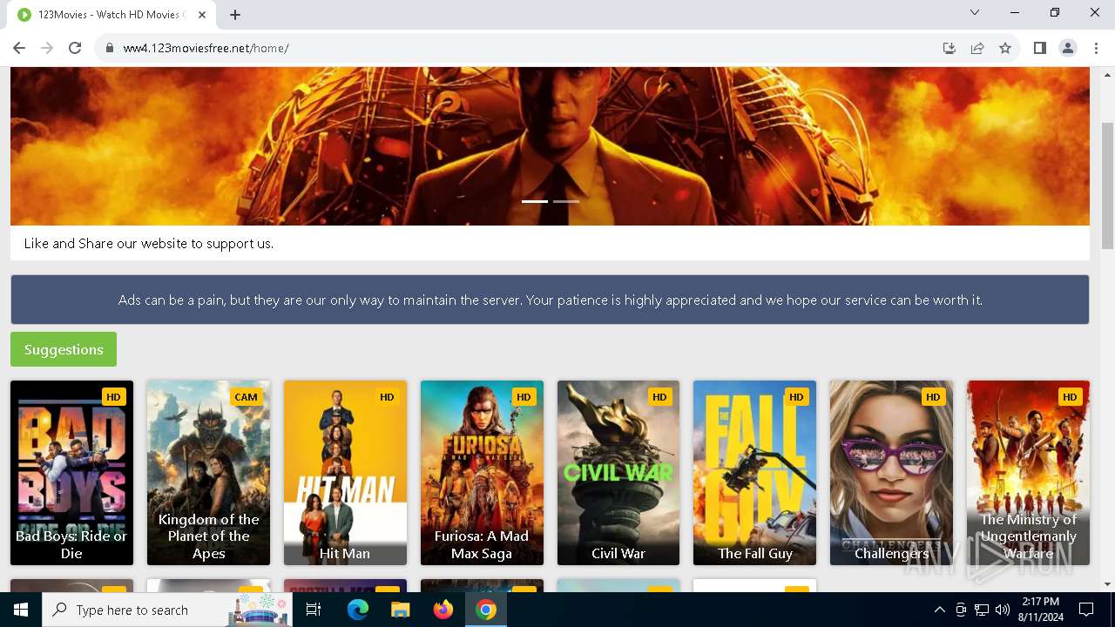1115x627 pixels.
Task: Open the Challengers movie poster
Action: click(x=891, y=473)
